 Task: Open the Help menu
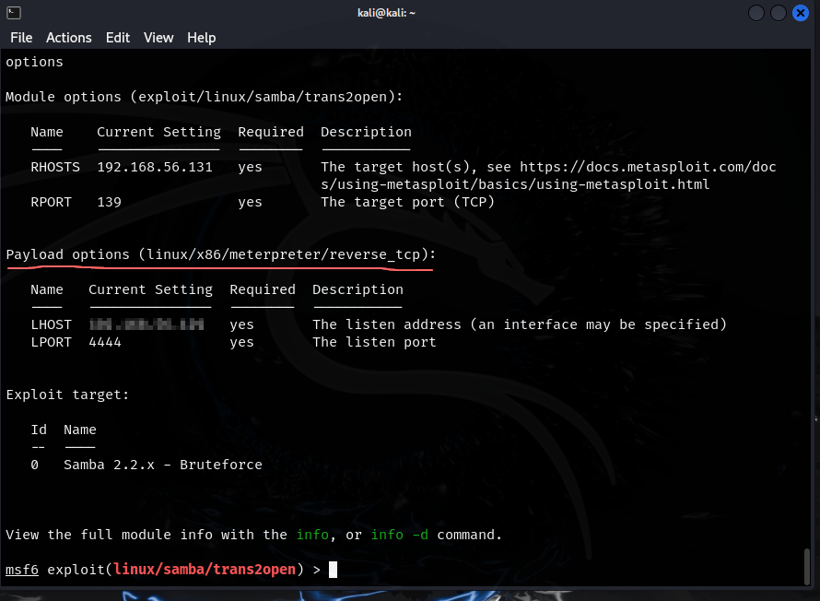202,38
